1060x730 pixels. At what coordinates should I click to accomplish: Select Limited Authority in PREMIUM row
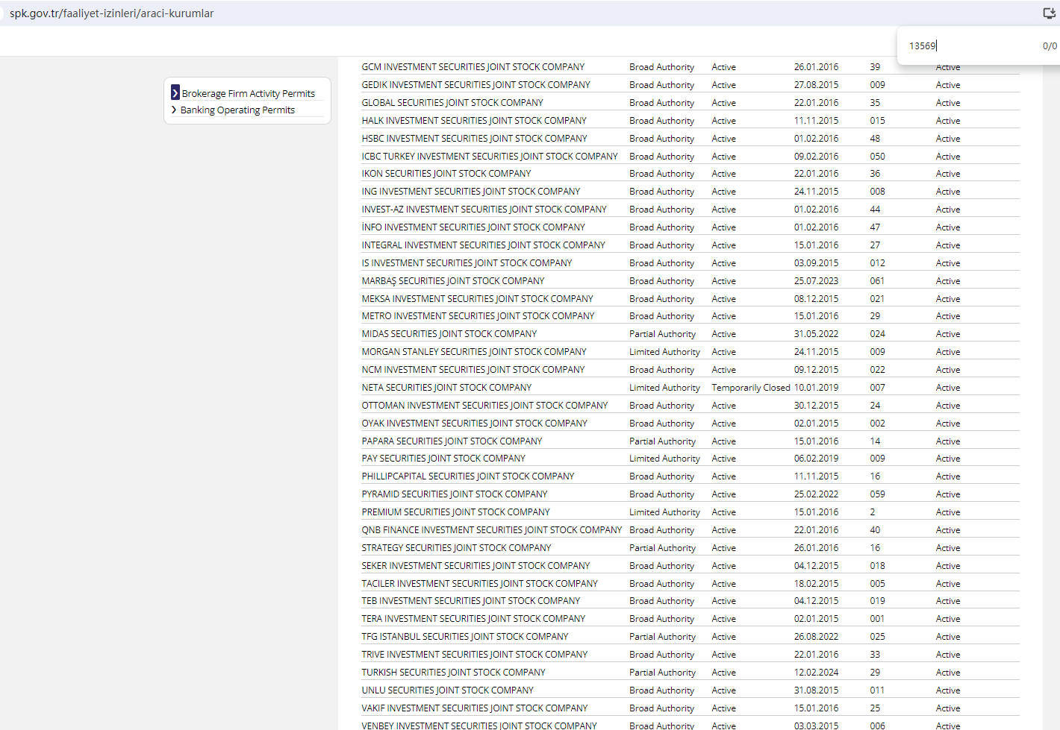(x=664, y=512)
